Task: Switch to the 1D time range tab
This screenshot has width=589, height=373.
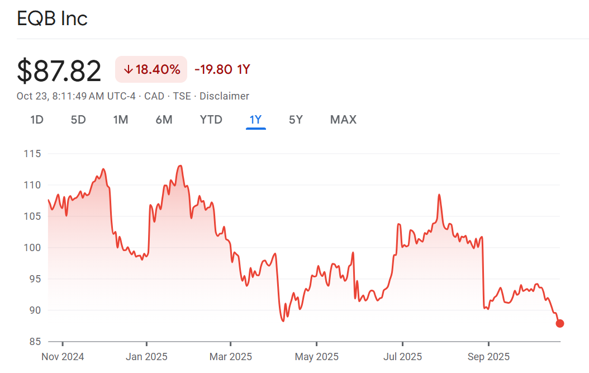Action: pos(37,120)
